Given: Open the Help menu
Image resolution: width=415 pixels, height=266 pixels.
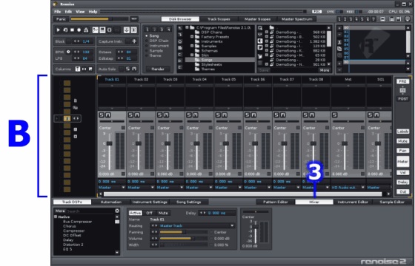Looking at the screenshot, I should tap(93, 12).
